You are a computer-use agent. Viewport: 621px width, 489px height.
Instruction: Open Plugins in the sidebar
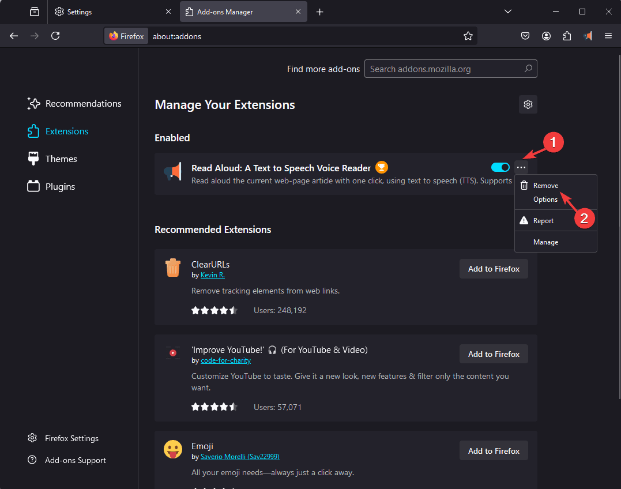click(51, 187)
